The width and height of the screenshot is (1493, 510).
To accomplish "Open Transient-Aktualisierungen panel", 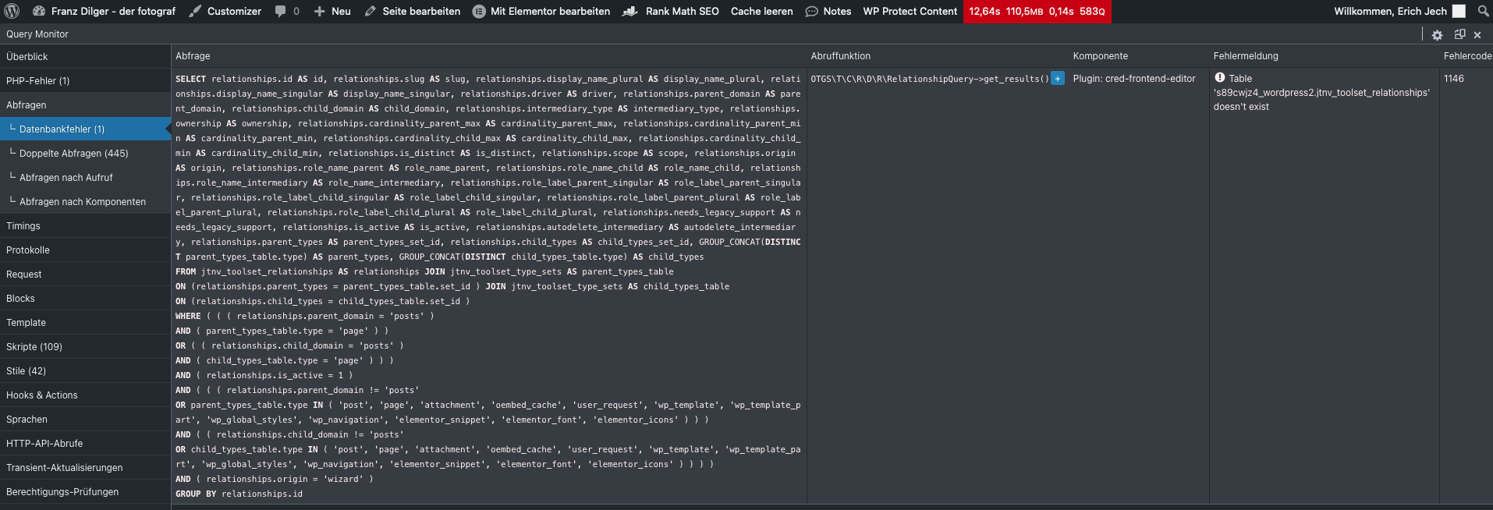I will 85,467.
